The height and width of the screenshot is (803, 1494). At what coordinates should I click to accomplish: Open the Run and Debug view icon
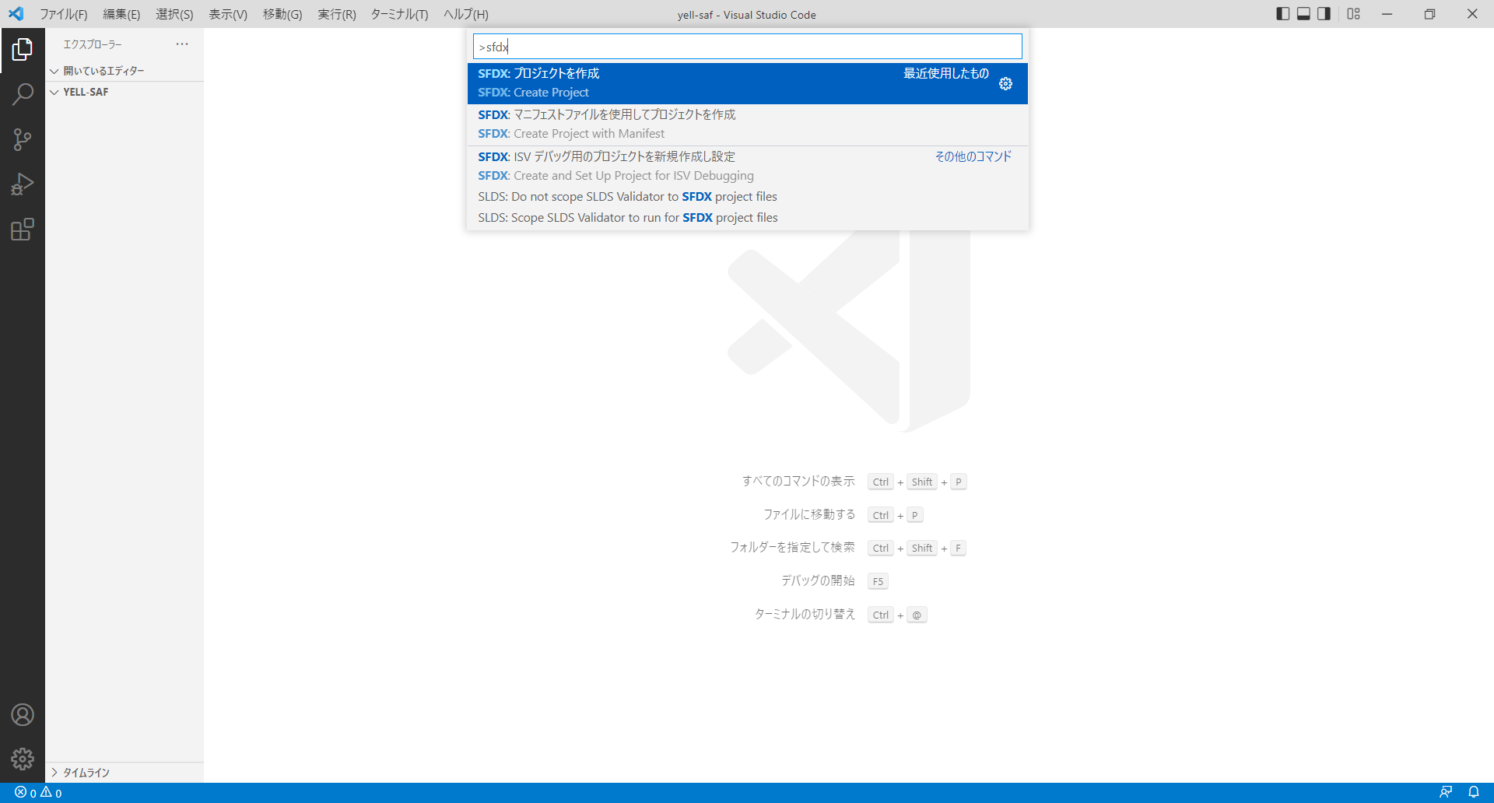point(23,184)
